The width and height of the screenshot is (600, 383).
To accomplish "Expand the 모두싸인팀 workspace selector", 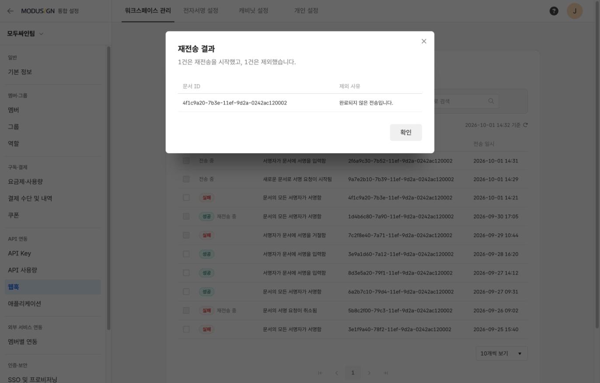I will pos(25,34).
